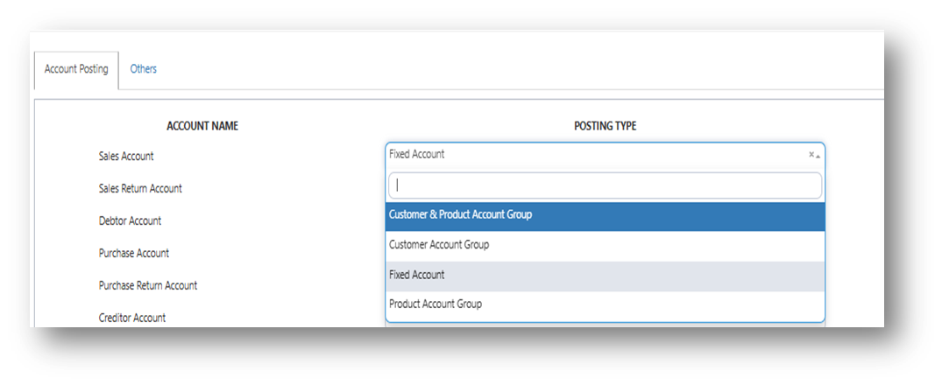Pick Product Account Group option

point(605,304)
